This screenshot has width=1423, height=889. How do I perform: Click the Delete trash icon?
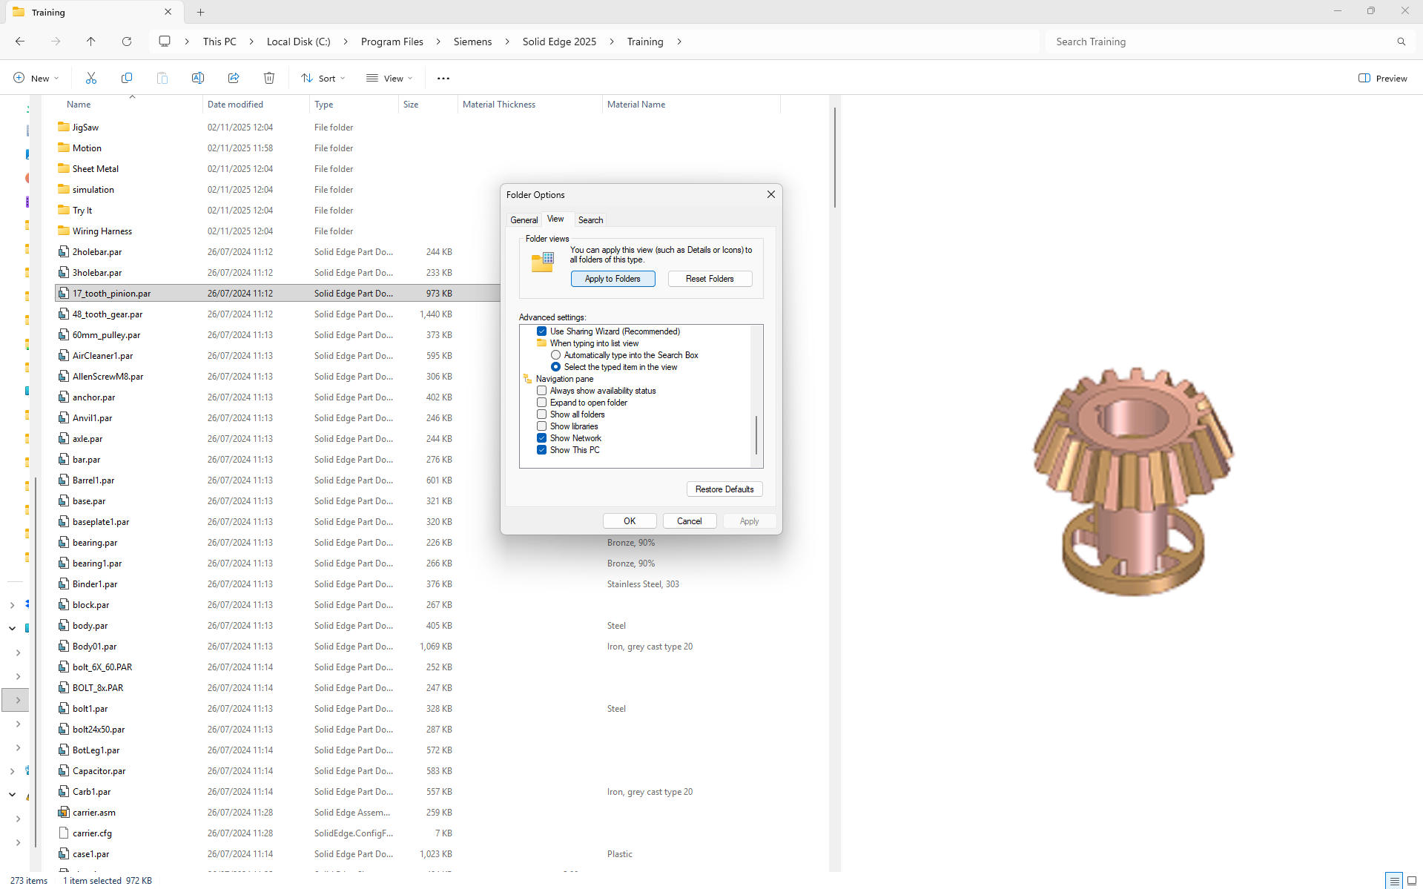click(x=269, y=78)
